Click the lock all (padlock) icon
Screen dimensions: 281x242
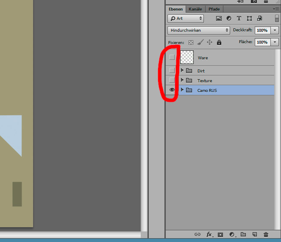click(219, 42)
